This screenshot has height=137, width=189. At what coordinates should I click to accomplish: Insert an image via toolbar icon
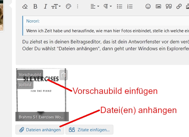[x=158, y=6]
